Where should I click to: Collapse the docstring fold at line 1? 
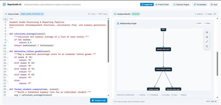(x=7, y=20)
